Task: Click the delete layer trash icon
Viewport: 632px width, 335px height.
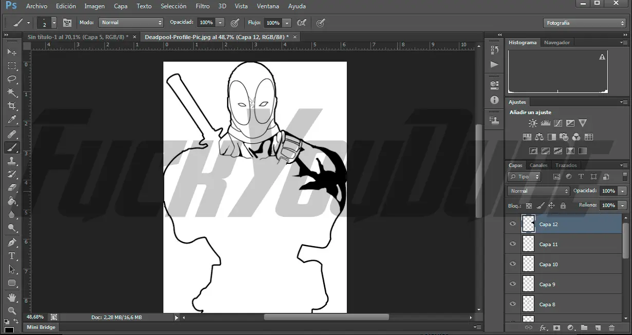Action: point(611,328)
